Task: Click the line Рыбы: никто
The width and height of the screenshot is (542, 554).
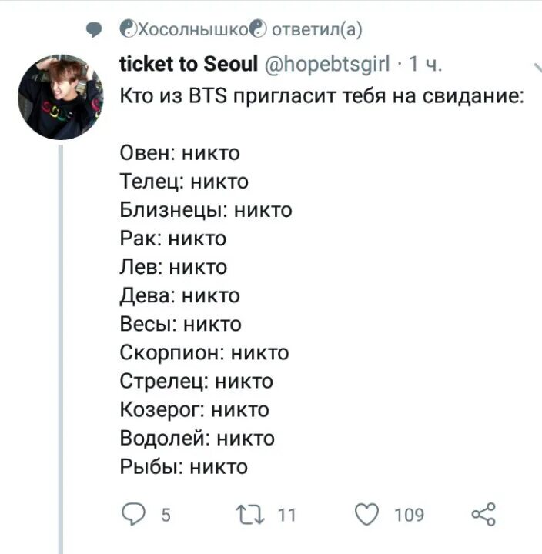Action: 183,466
